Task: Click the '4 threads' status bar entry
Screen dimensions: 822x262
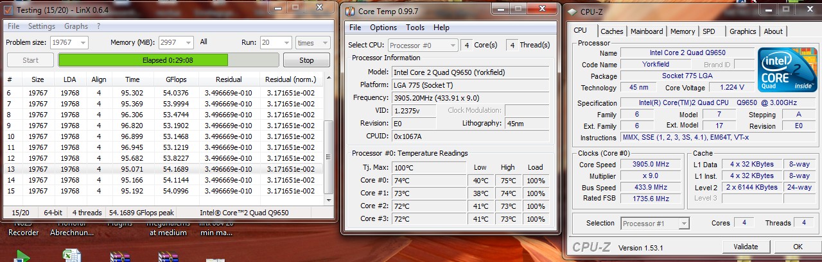Action: pos(87,213)
